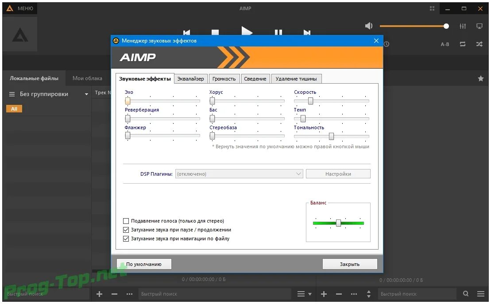Click the right panel plus icon
Image resolution: width=491 pixels, height=304 pixels.
tap(324, 294)
